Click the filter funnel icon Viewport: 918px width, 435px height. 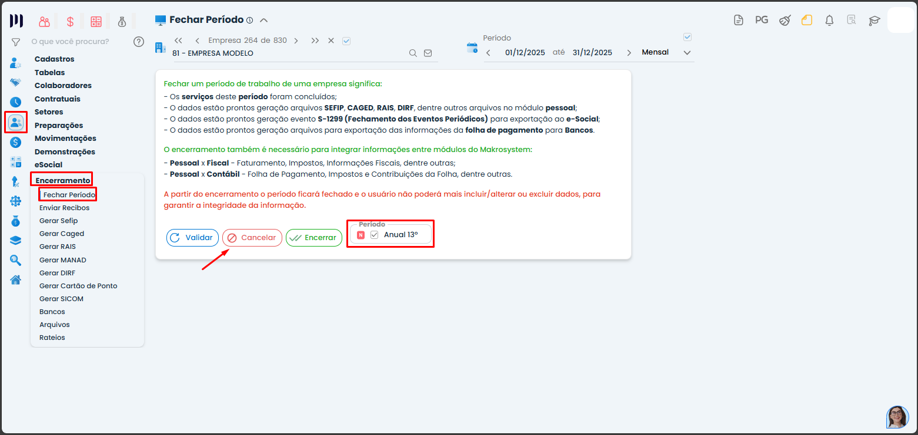pos(16,42)
